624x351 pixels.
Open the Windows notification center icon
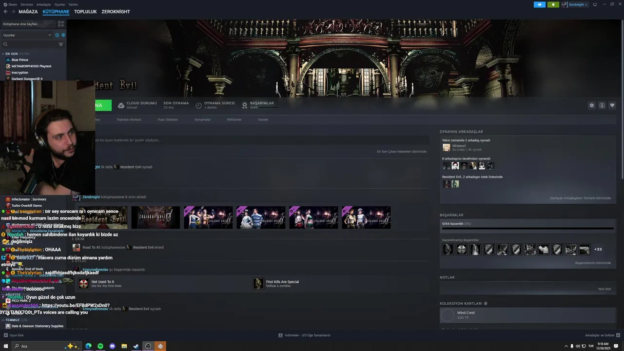click(616, 346)
